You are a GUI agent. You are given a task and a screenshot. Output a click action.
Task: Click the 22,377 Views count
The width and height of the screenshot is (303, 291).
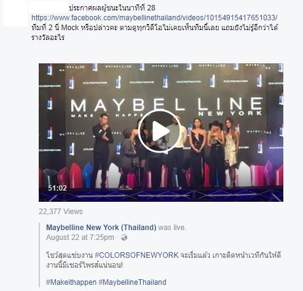[61, 212]
